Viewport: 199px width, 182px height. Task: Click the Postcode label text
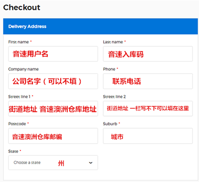point(17,124)
